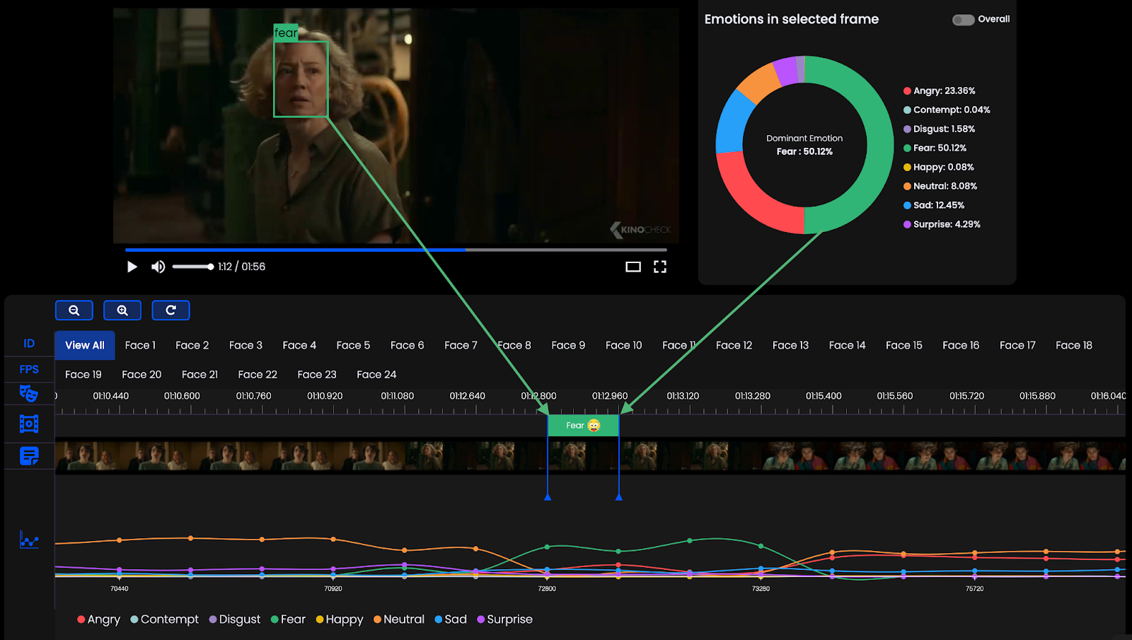
Task: Select the Face 21 tab
Action: coord(200,374)
